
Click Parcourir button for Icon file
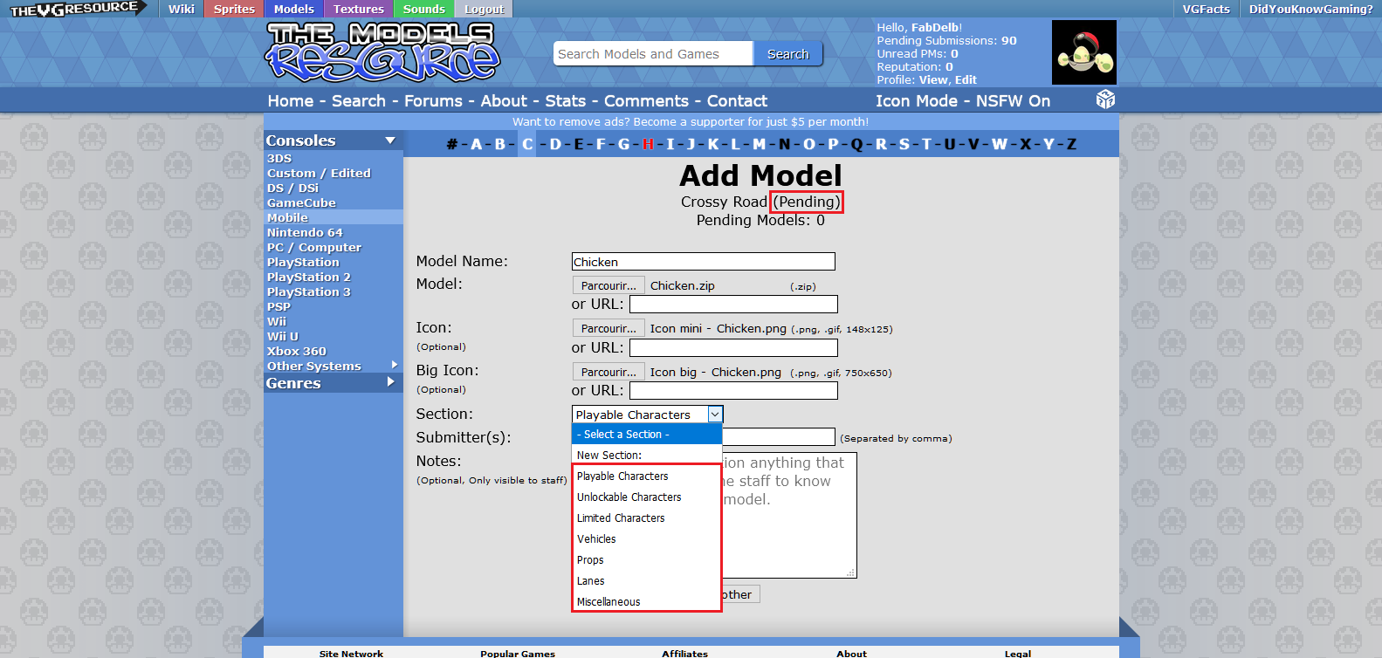pos(608,328)
